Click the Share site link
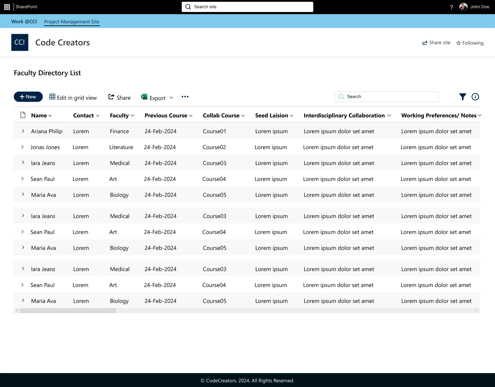This screenshot has height=387, width=495. (x=436, y=43)
